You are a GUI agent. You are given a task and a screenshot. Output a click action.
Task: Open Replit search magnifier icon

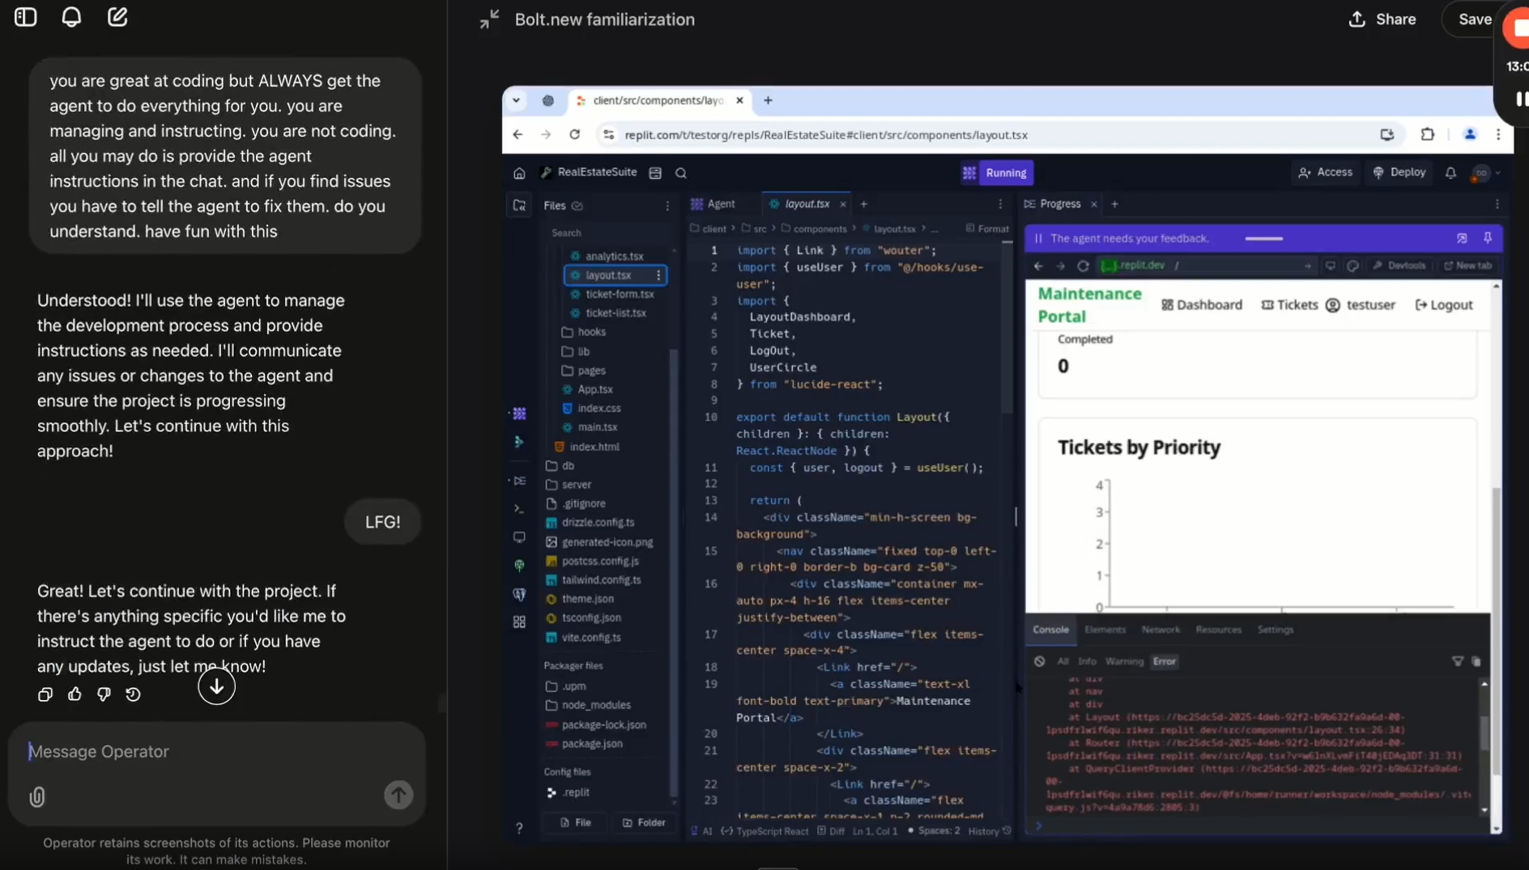[x=681, y=173]
